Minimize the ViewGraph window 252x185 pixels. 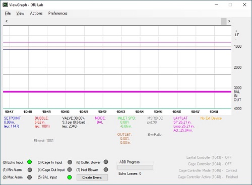[x=216, y=5]
